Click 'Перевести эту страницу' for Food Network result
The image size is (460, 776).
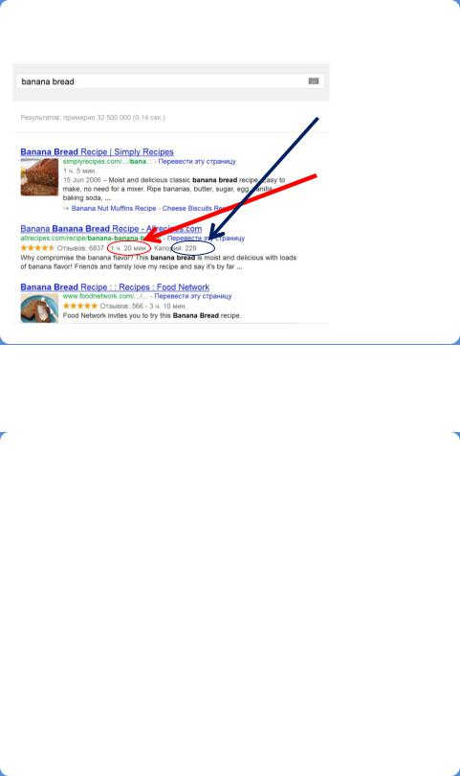click(193, 296)
